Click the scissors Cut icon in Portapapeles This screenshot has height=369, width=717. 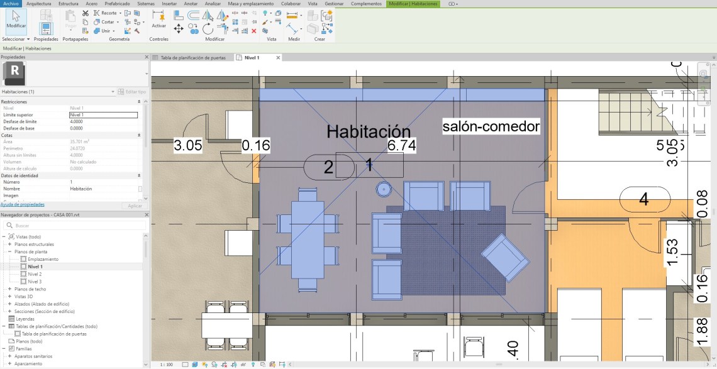tap(86, 13)
